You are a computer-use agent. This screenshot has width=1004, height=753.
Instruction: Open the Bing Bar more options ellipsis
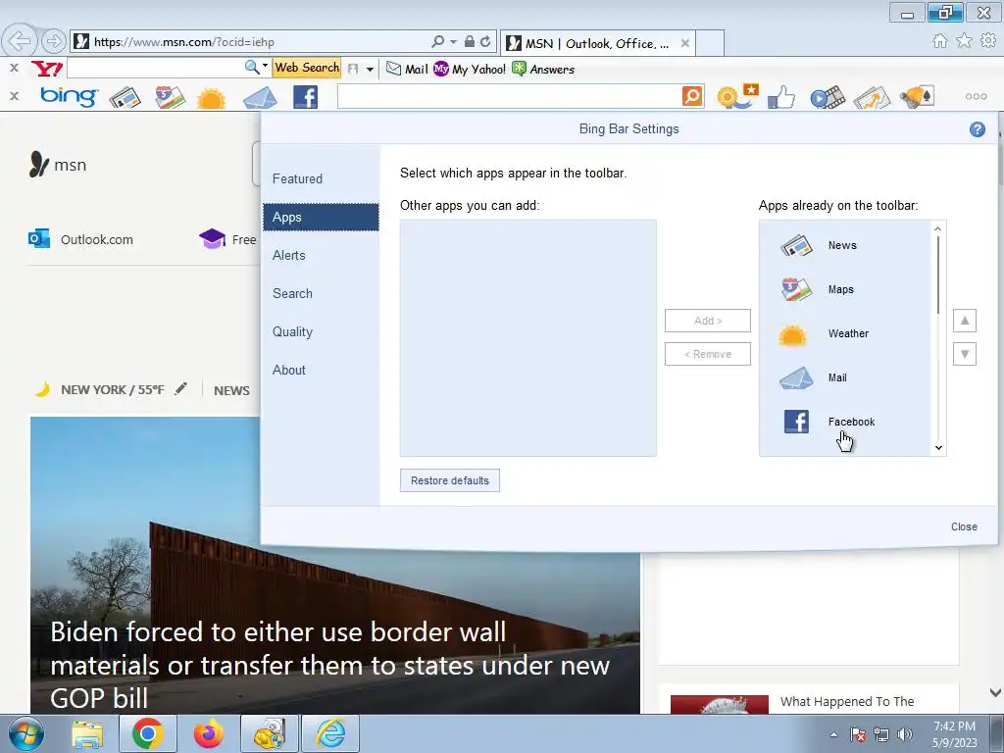(976, 97)
